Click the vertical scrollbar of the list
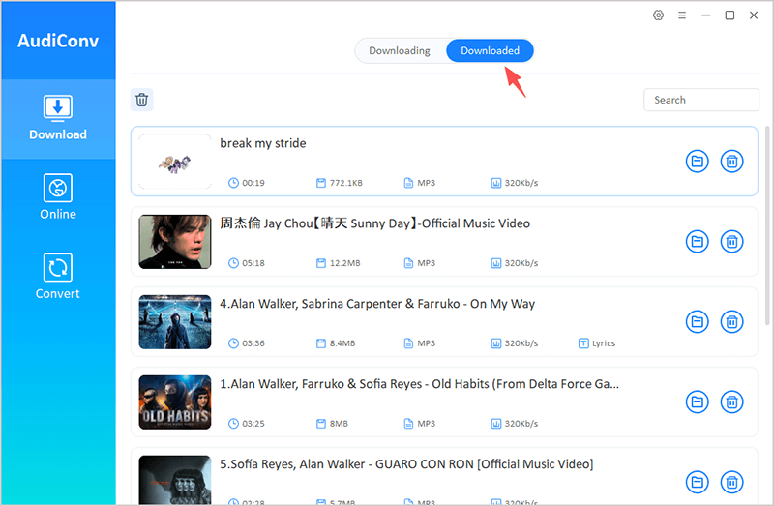The width and height of the screenshot is (774, 506). coord(767,225)
